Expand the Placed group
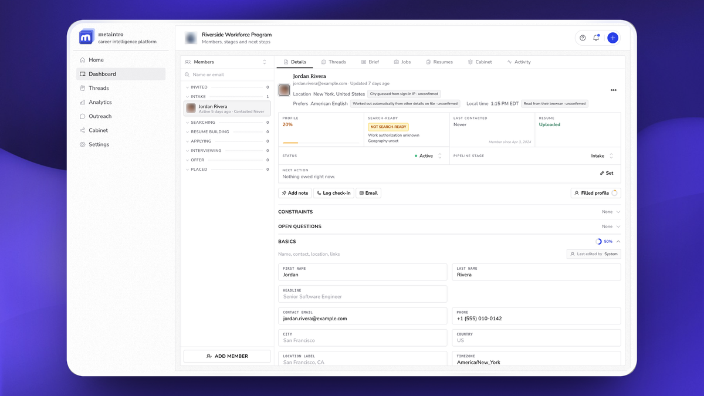This screenshot has width=704, height=396. (226, 170)
